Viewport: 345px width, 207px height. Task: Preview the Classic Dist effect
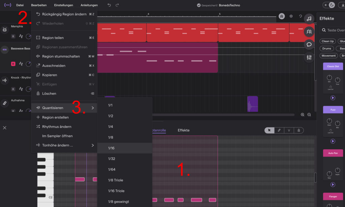click(333, 98)
